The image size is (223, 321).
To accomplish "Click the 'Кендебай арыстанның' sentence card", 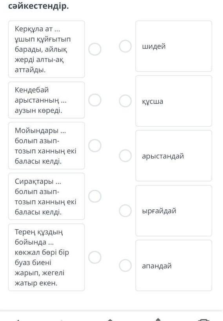I will [x=47, y=100].
